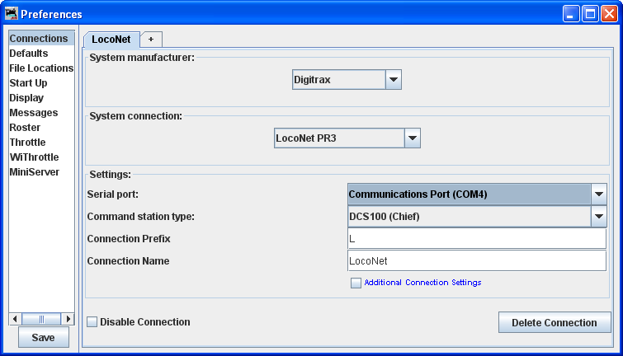Open the WiThrottle preferences section

point(34,157)
